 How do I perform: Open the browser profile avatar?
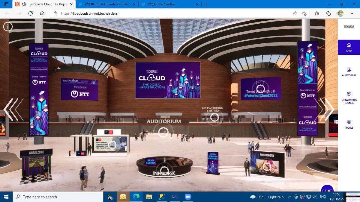(340, 13)
